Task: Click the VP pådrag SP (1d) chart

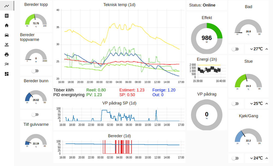Action: (119, 115)
